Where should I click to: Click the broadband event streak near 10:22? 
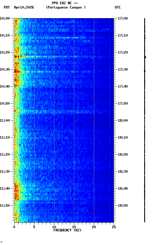click(x=64, y=56)
